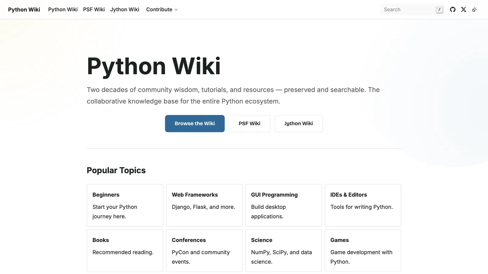The width and height of the screenshot is (488, 274).
Task: Click the large Python Wiki page title
Action: tap(154, 66)
